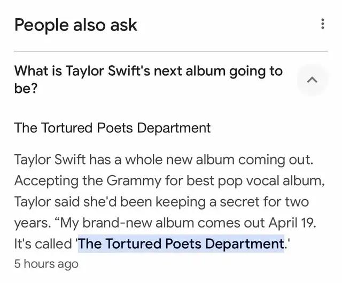
Task: Click the highlighted 'The Tortured Poets Department' text
Action: click(181, 243)
